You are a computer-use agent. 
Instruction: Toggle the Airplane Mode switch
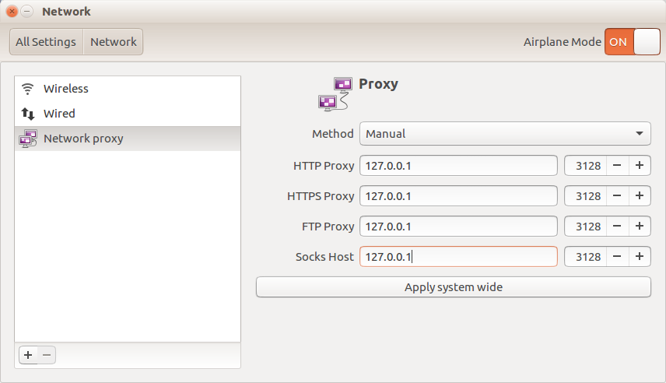tap(632, 42)
